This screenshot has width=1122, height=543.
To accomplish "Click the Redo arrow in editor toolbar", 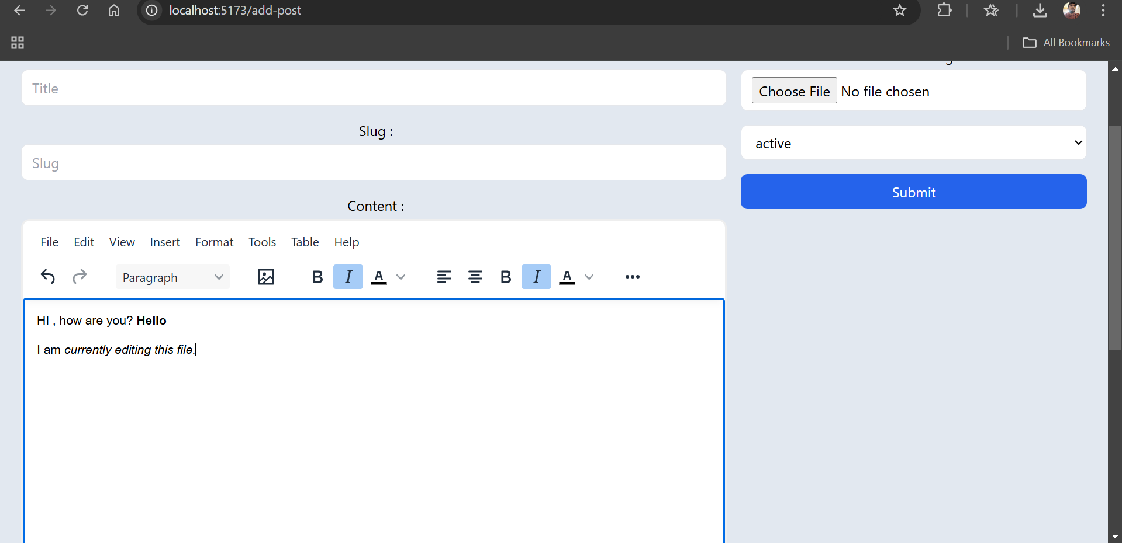I will 80,277.
